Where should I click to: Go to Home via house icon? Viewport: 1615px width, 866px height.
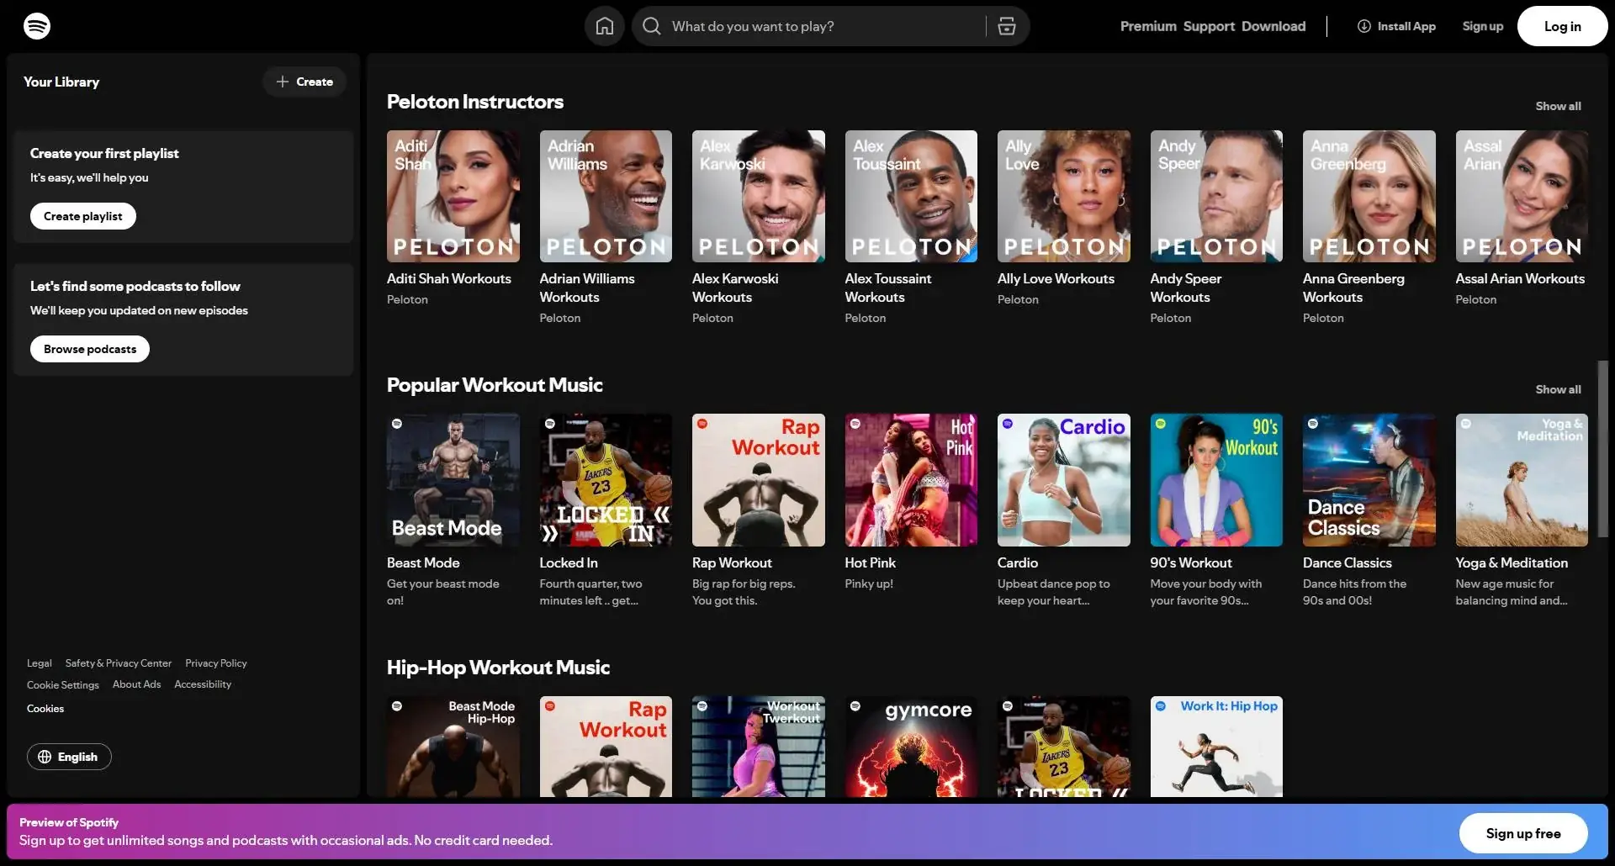coord(605,26)
